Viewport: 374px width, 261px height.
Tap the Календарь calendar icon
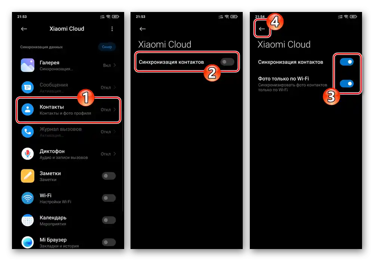(28, 220)
